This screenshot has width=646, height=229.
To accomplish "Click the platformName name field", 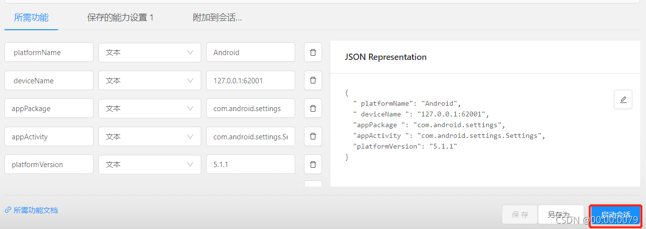I will click(49, 52).
